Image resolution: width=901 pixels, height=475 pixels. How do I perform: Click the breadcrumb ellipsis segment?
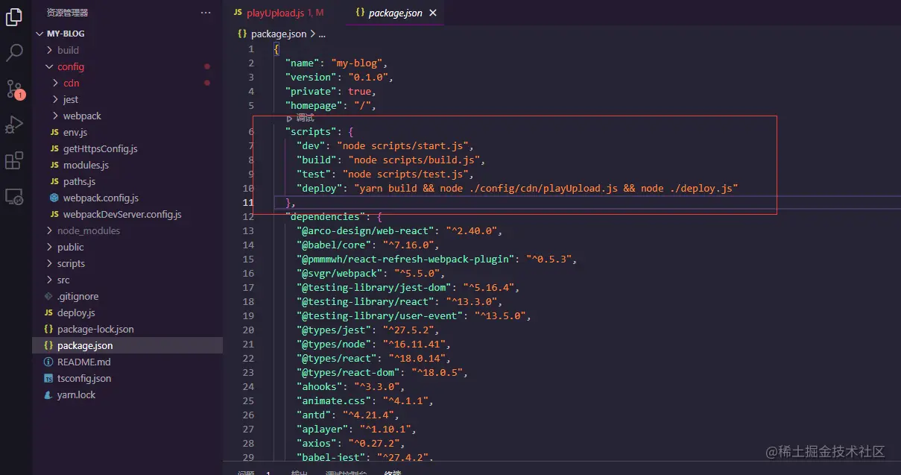pyautogui.click(x=322, y=34)
